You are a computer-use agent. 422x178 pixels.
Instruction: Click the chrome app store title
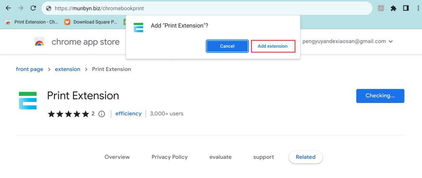(x=86, y=42)
